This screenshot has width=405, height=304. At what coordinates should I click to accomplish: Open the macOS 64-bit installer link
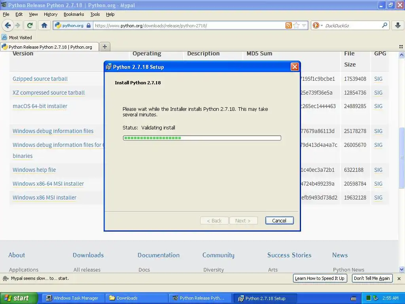coord(40,106)
